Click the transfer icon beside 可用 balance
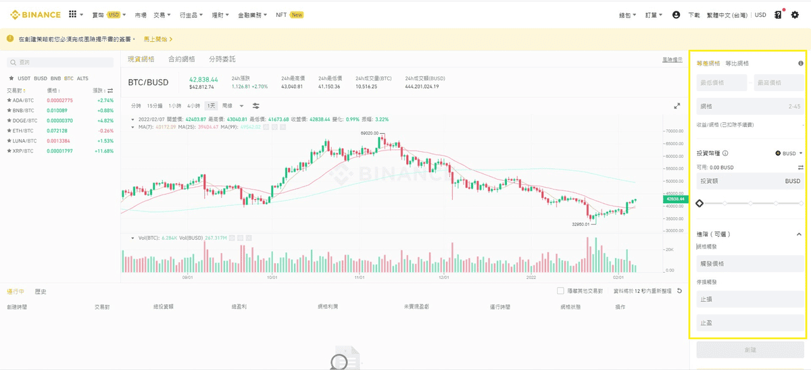 [801, 167]
